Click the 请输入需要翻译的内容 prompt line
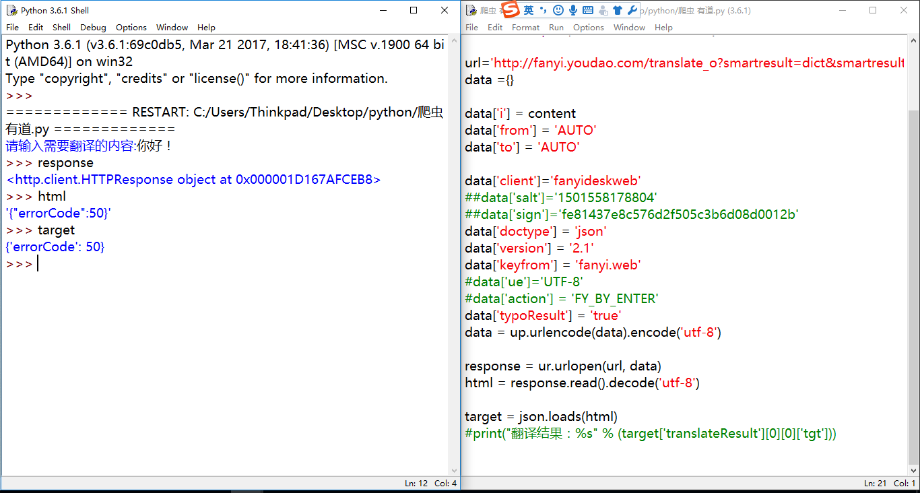The width and height of the screenshot is (920, 493). click(x=90, y=146)
